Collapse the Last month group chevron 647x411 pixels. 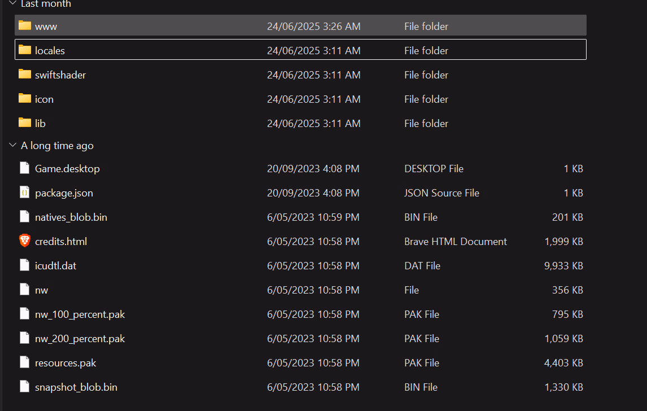point(12,3)
